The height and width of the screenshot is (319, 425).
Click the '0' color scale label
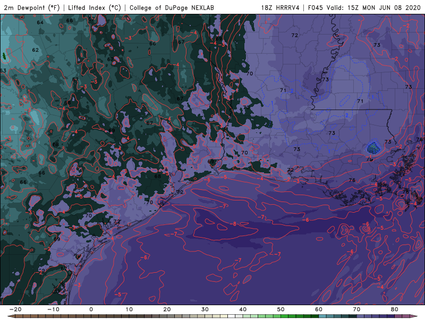click(91, 309)
